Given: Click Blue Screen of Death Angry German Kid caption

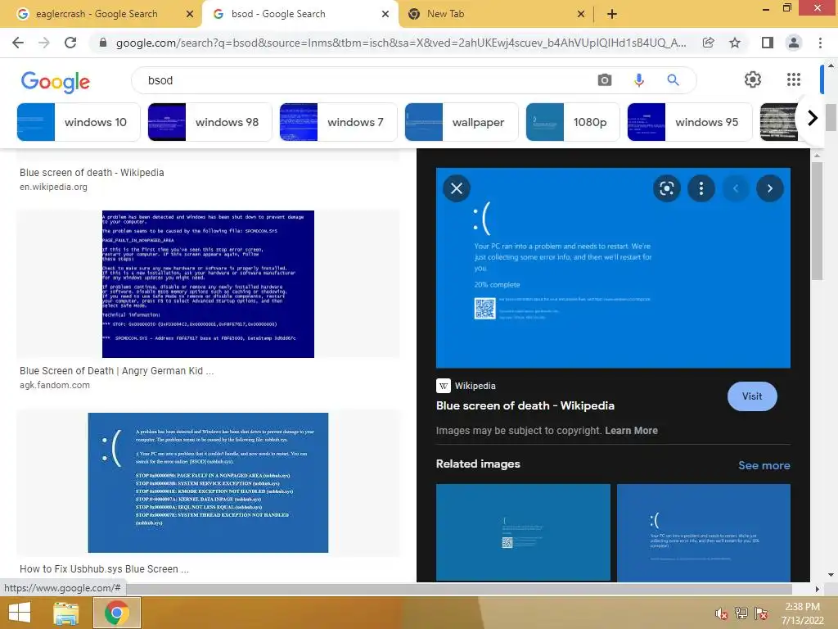Looking at the screenshot, I should tap(116, 371).
